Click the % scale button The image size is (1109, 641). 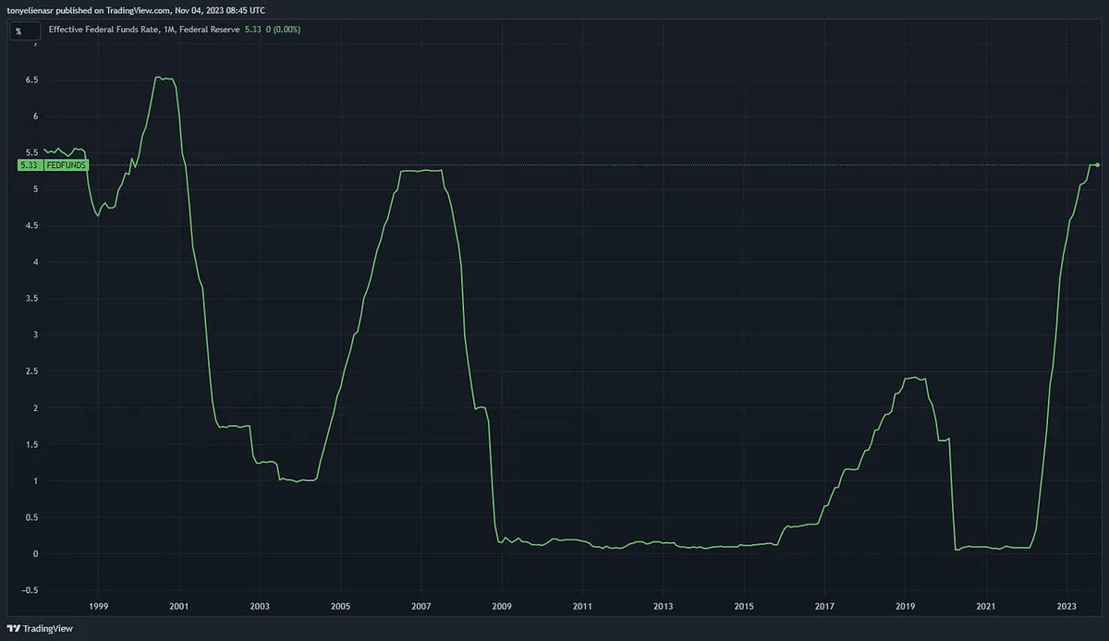[23, 30]
